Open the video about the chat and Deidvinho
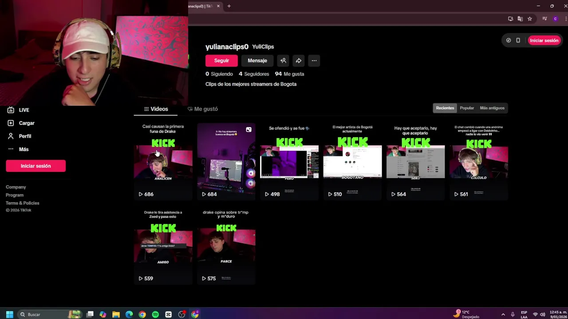 (478, 161)
